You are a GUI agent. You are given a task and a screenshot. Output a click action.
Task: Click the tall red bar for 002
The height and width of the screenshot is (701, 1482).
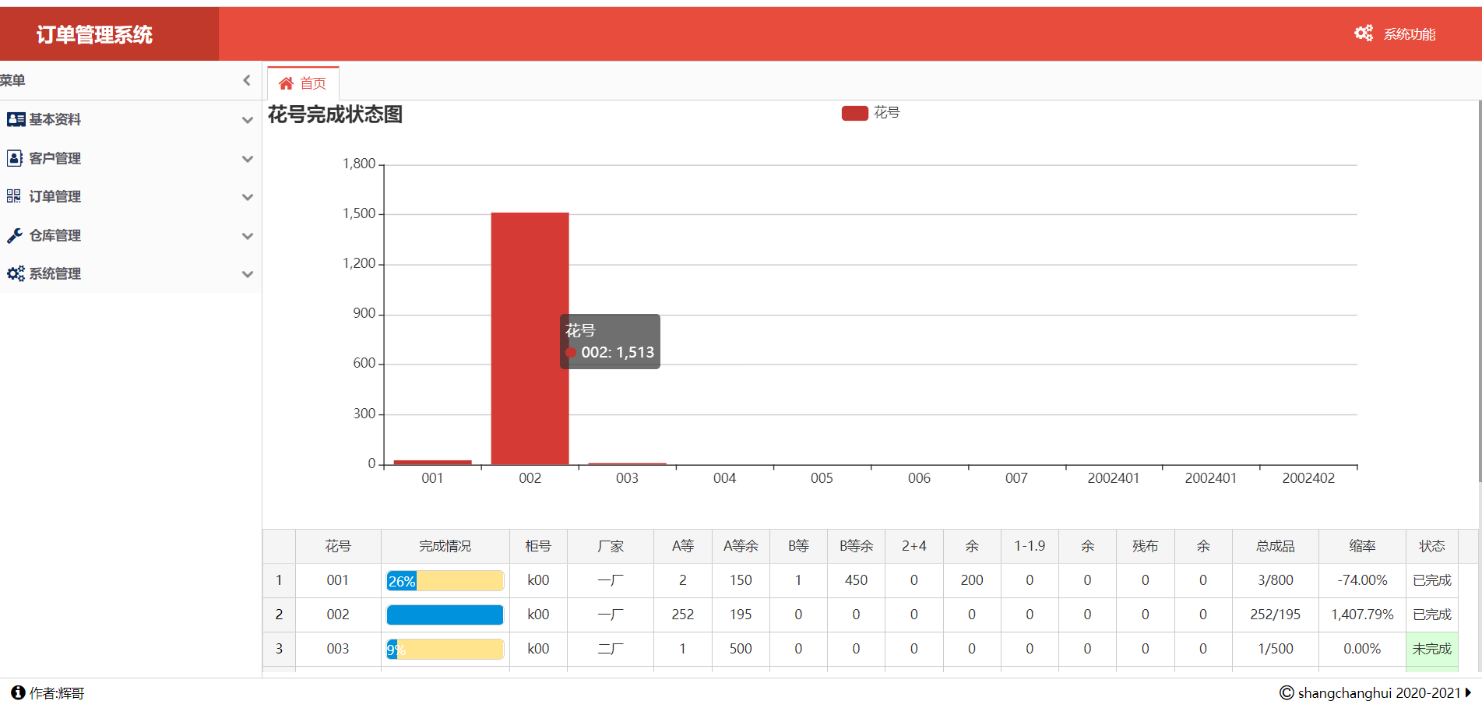530,339
